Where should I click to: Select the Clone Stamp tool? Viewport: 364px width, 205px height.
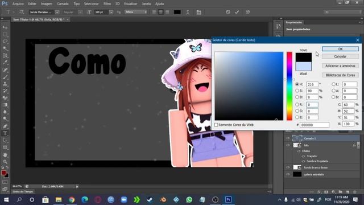click(x=5, y=84)
